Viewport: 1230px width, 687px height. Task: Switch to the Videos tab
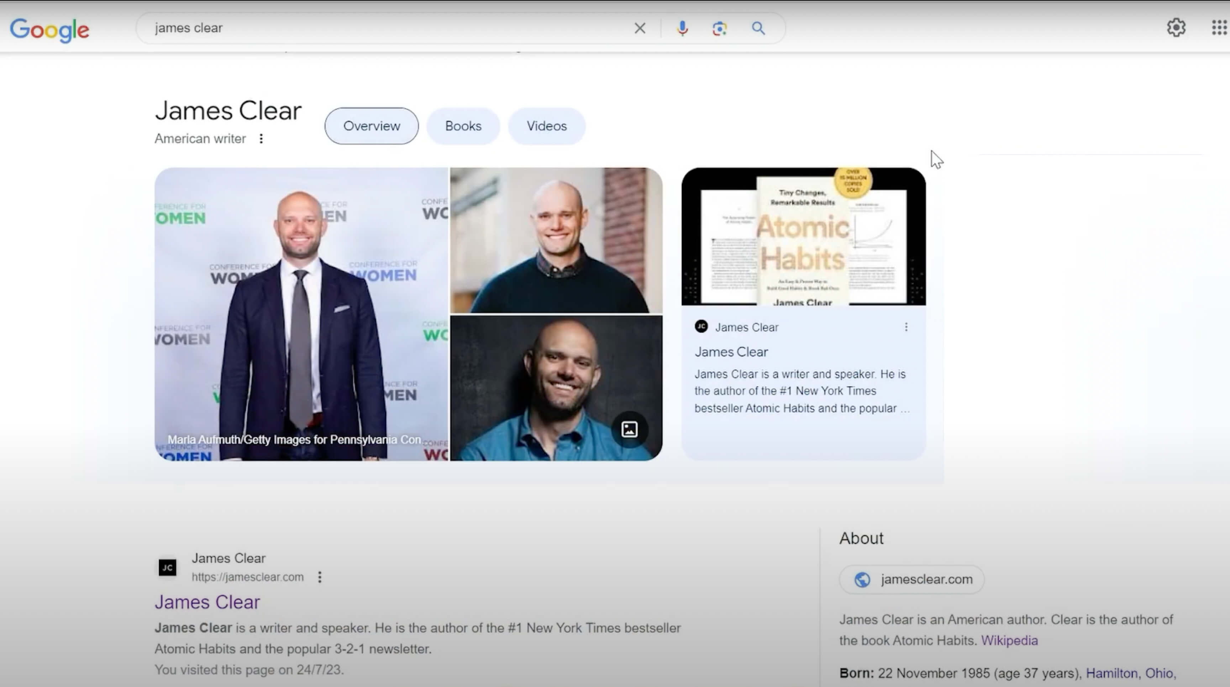pos(546,126)
